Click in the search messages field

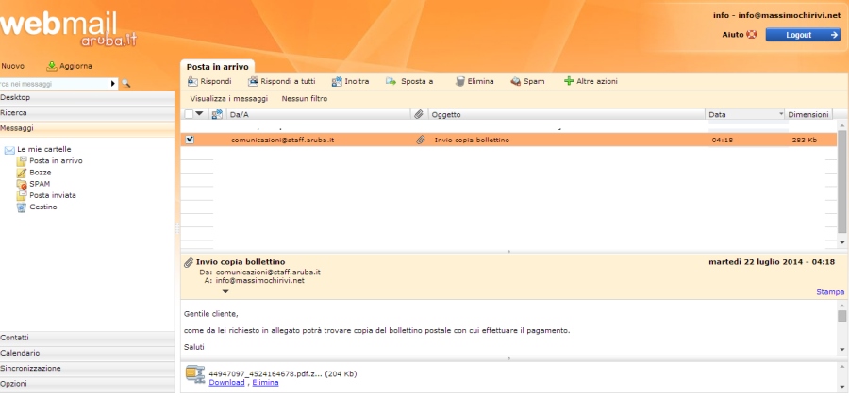tap(54, 84)
